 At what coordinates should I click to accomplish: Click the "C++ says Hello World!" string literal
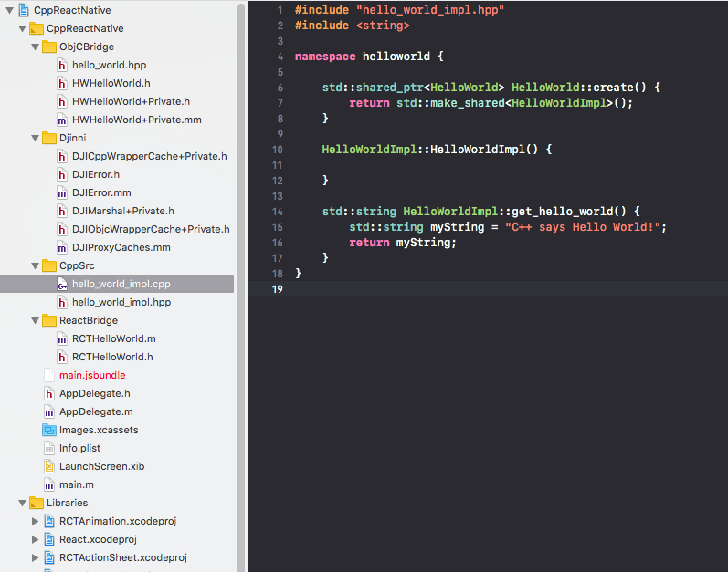coord(582,227)
